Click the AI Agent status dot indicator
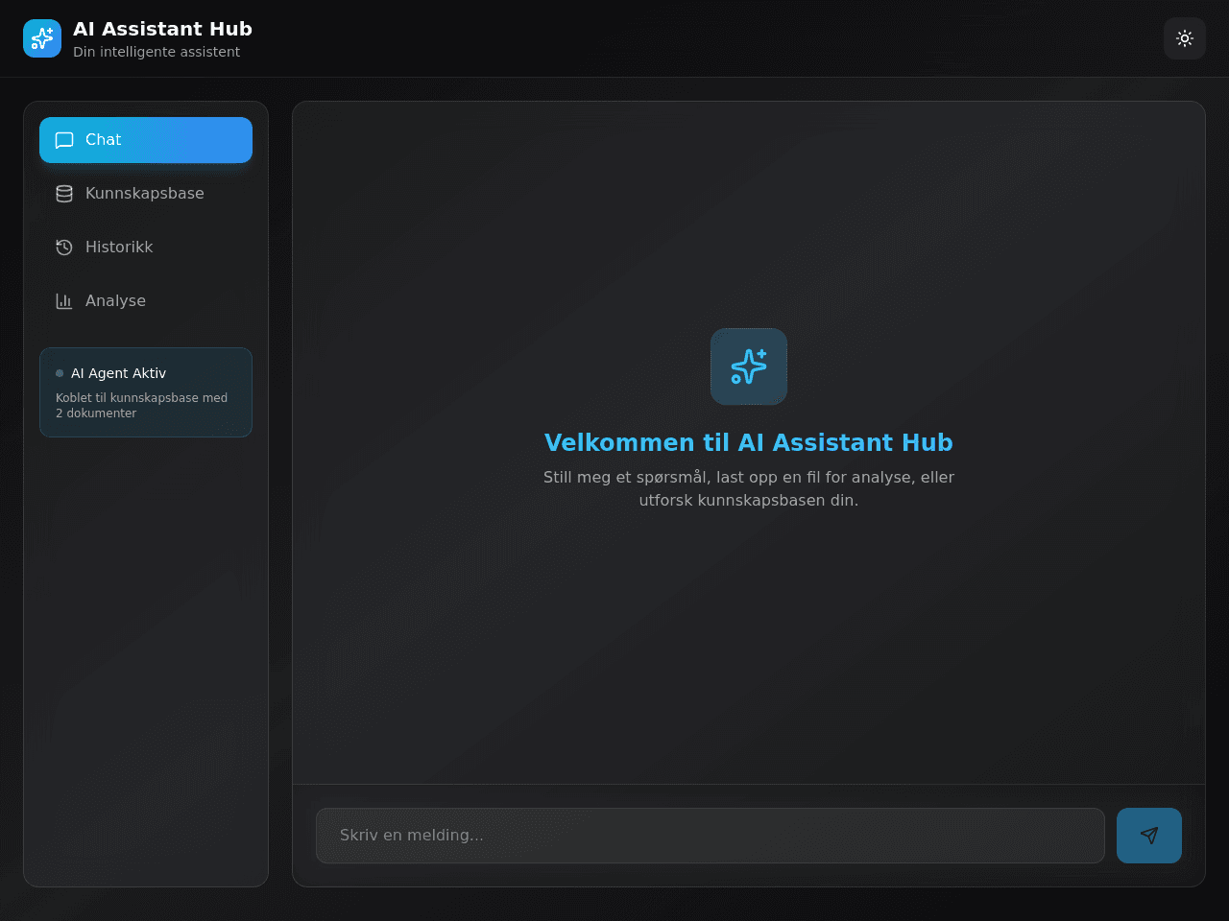This screenshot has width=1229, height=921. (60, 373)
